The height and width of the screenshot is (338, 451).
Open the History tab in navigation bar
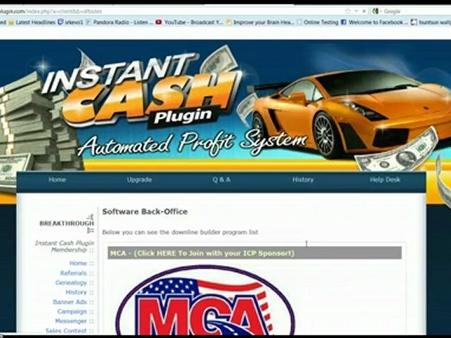[303, 180]
